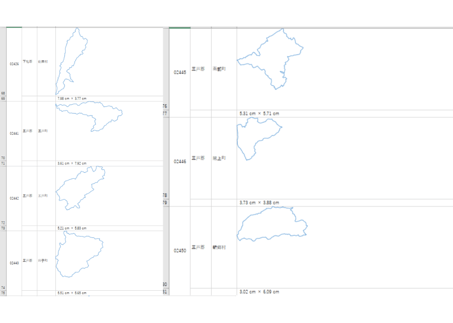This screenshot has height=323, width=453.
Task: Select the 5.31 cm × 5.71 cm size cell
Action: [x=345, y=114]
